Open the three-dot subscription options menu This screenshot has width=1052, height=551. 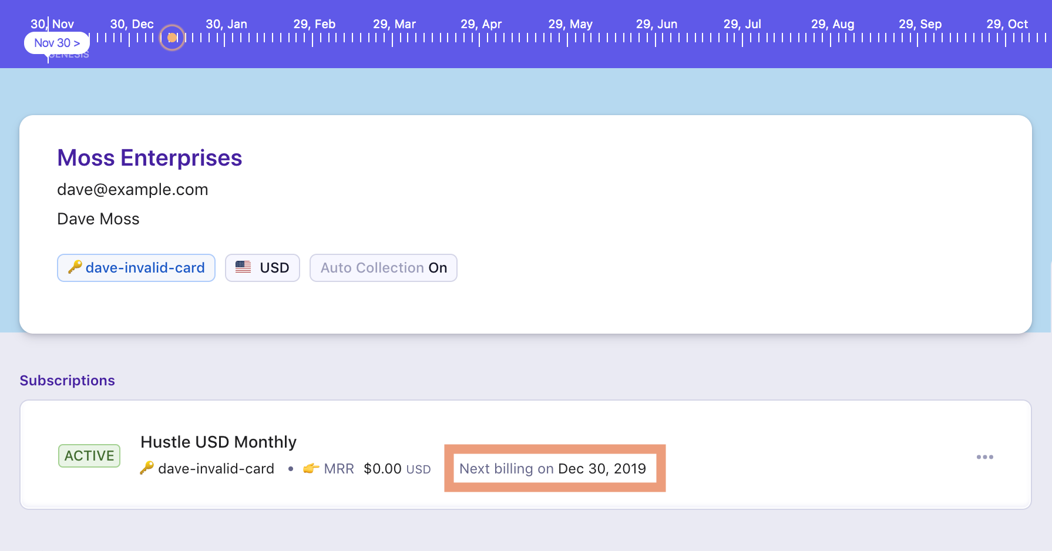[984, 457]
